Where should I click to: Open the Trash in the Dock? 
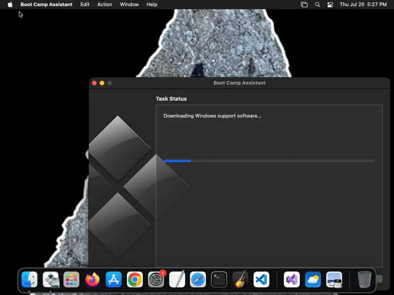click(364, 280)
